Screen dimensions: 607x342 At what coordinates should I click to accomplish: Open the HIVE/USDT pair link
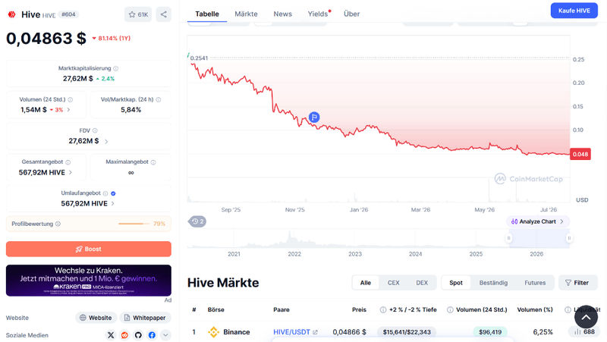(x=291, y=332)
